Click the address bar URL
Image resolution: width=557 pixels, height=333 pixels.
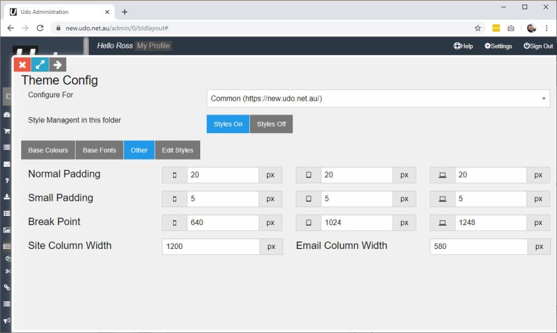click(x=117, y=28)
